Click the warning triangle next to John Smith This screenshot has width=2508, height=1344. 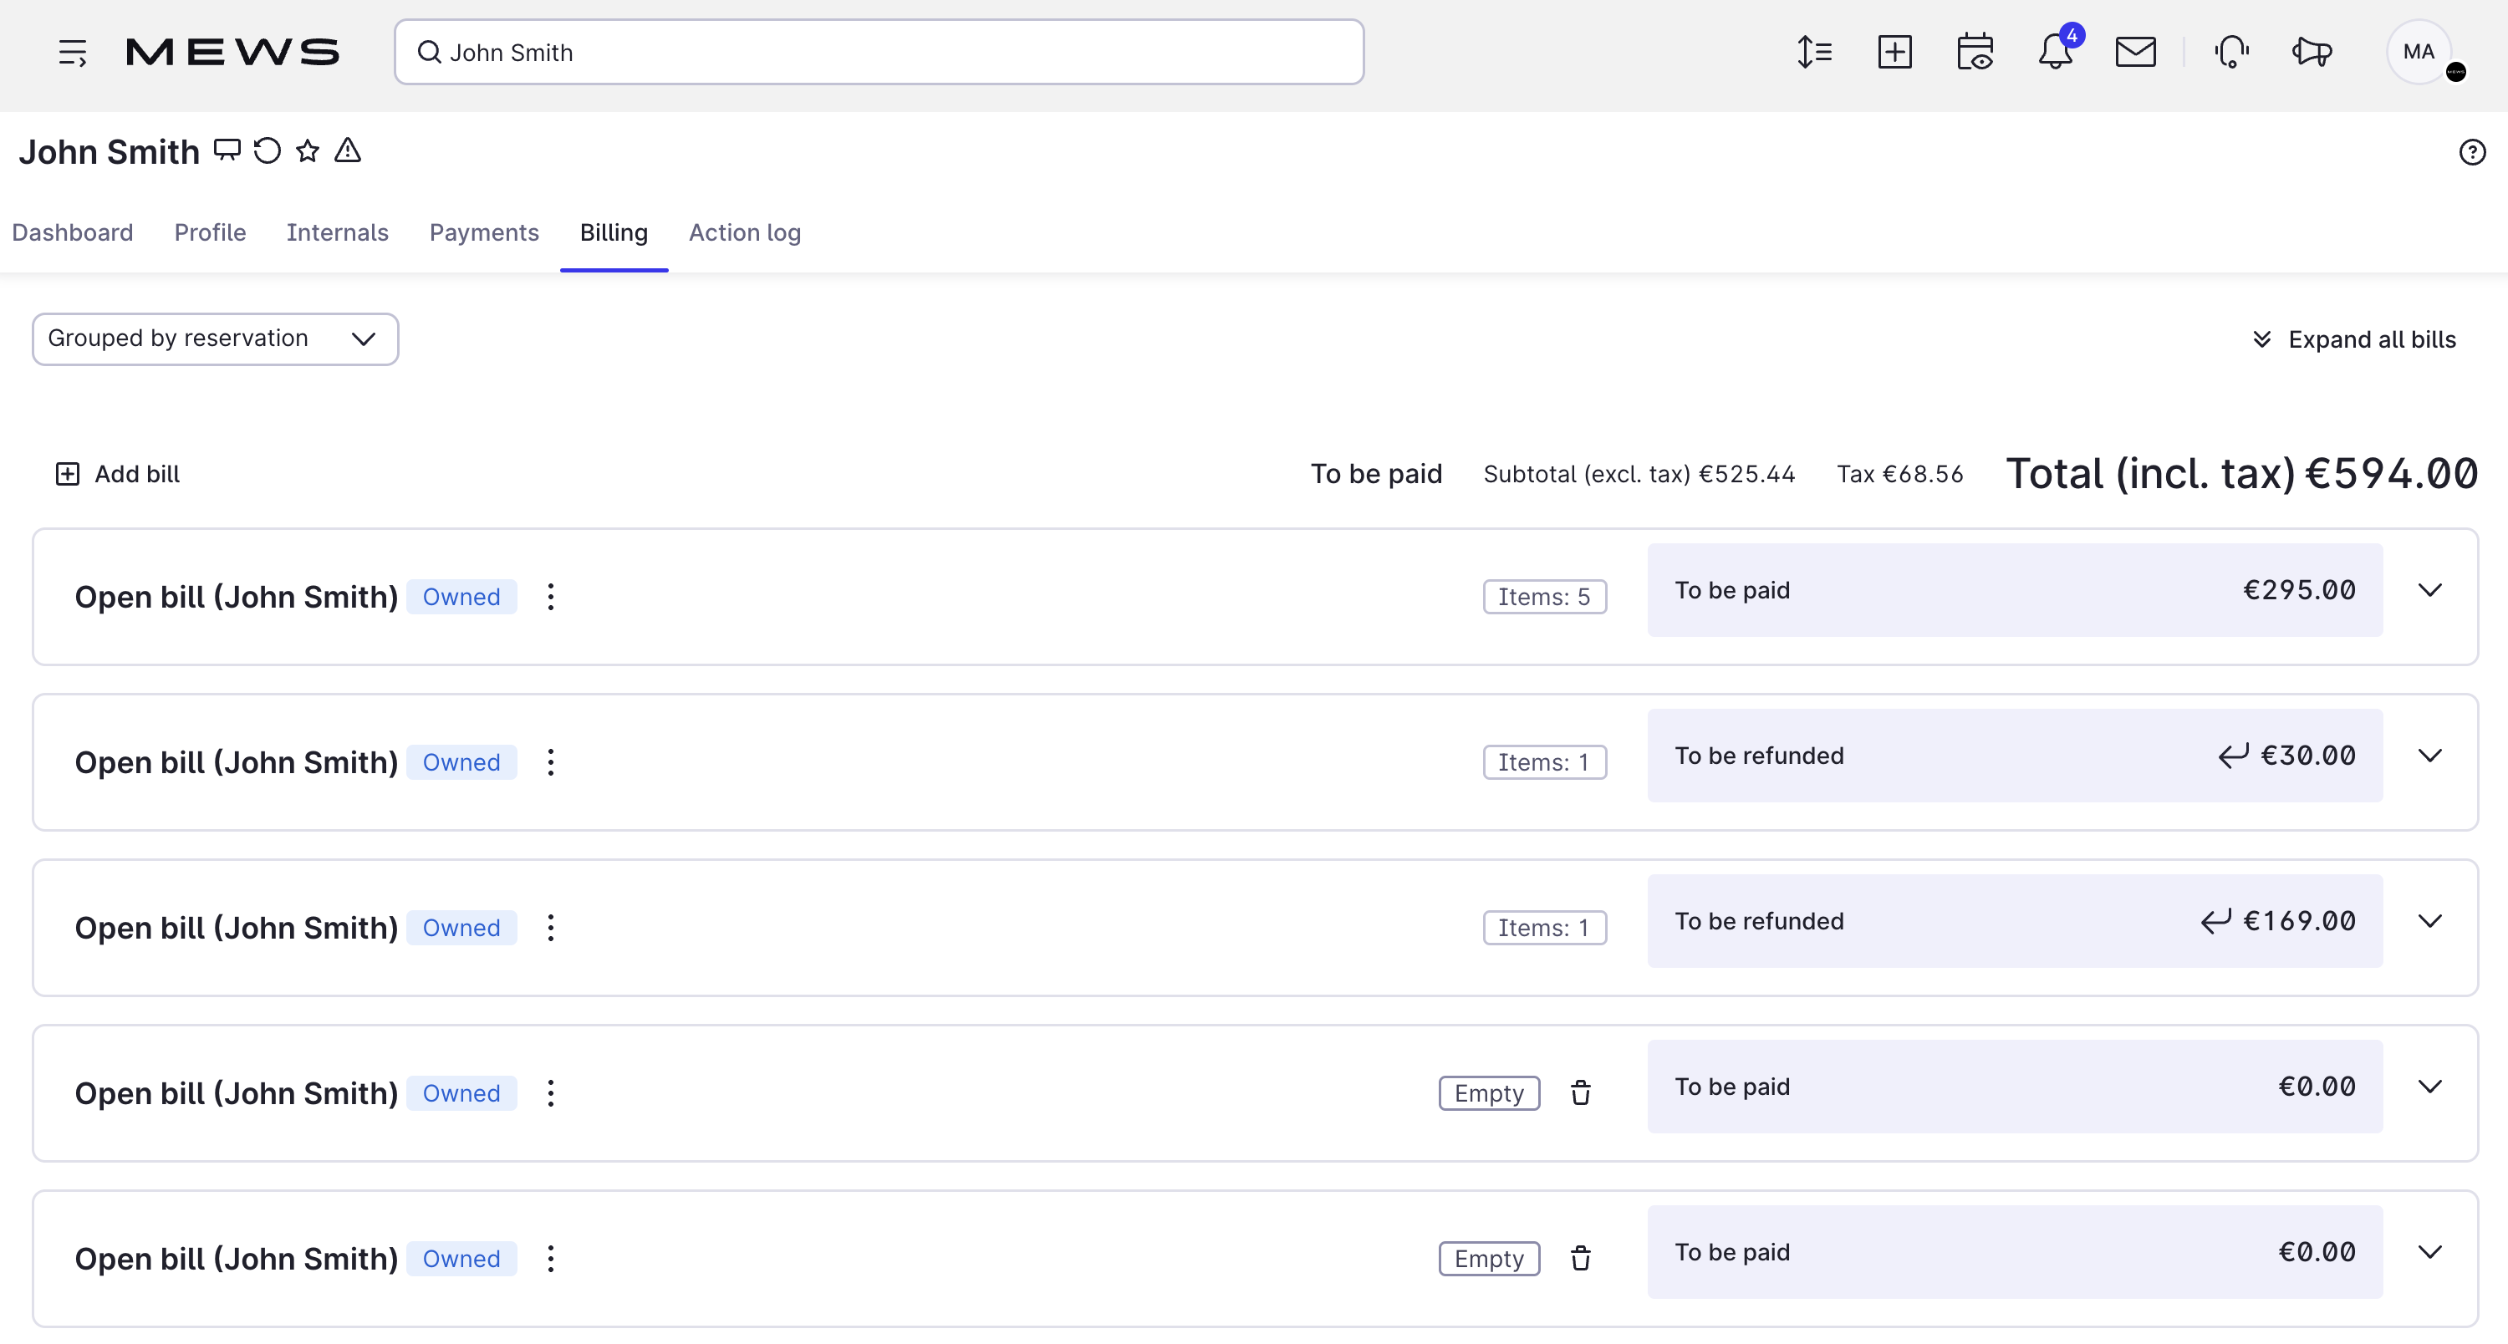(x=348, y=150)
